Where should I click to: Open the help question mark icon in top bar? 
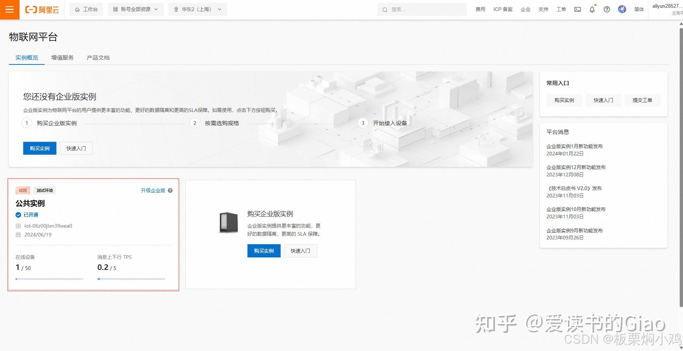(x=607, y=10)
